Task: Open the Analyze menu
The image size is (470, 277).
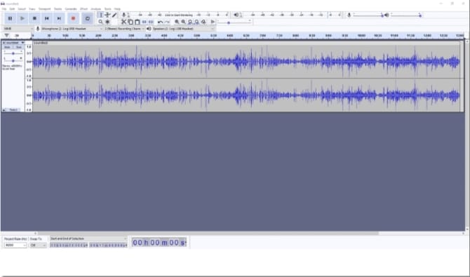Action: click(96, 9)
